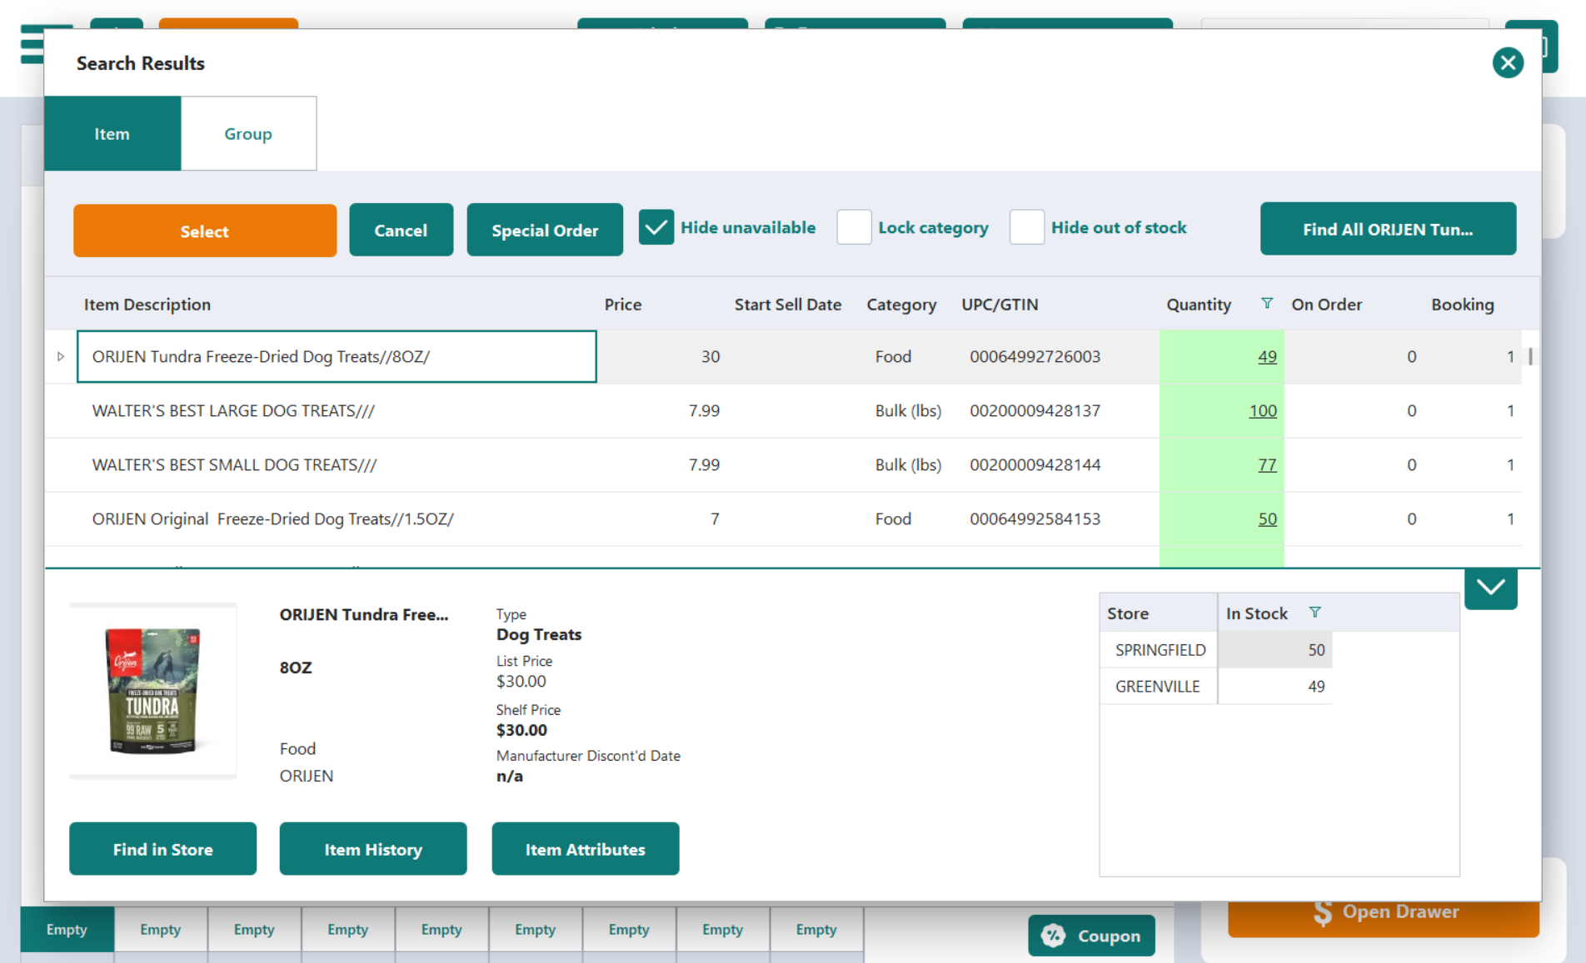This screenshot has width=1586, height=963.
Task: Click the In Stock column header
Action: [1257, 613]
